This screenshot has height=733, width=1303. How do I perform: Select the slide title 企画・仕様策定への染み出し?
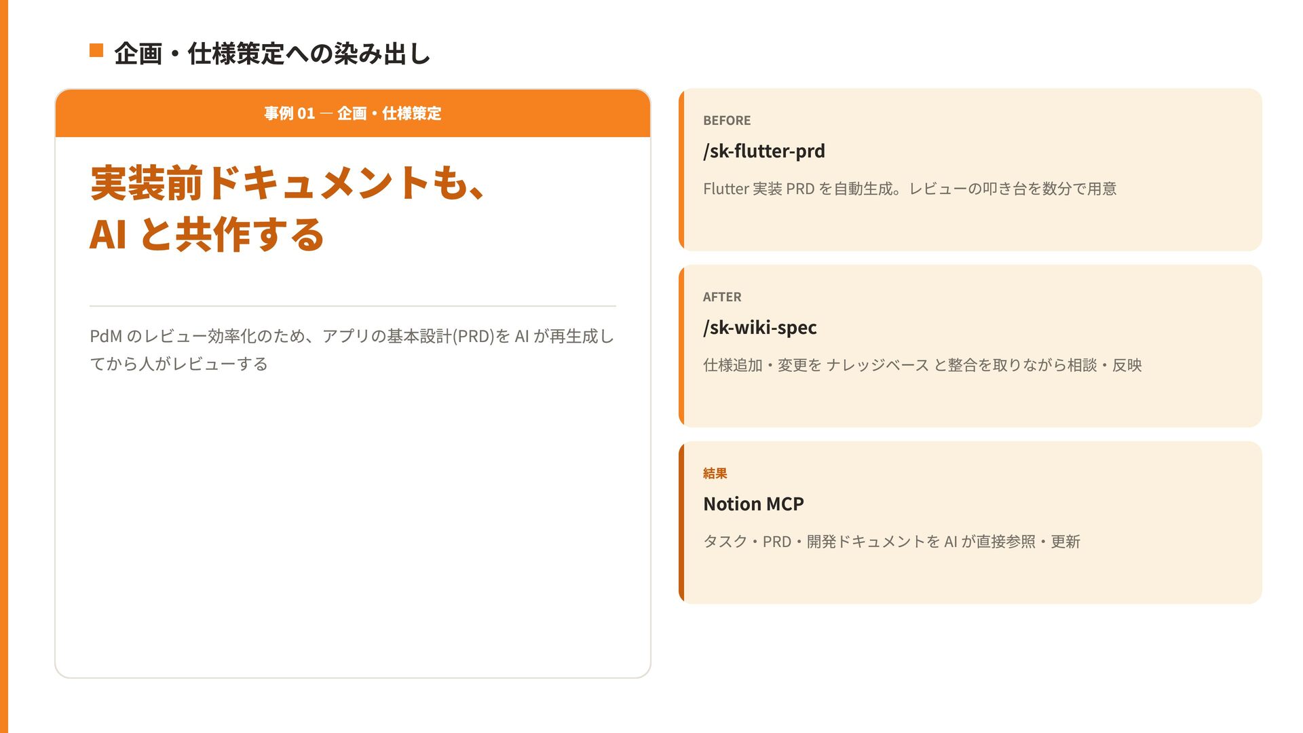click(x=272, y=54)
